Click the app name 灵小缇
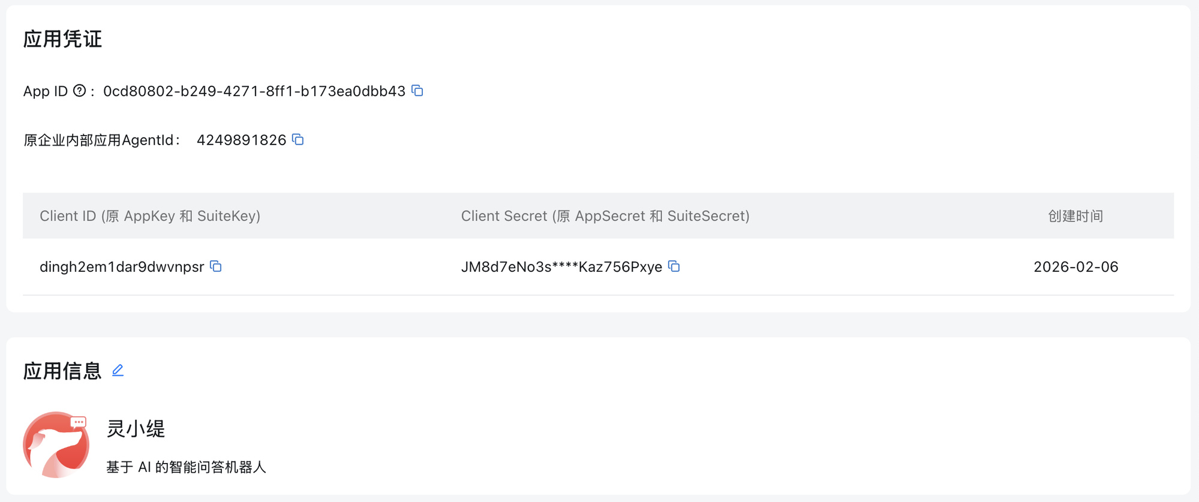Screen dimensions: 1199x502 (136, 428)
